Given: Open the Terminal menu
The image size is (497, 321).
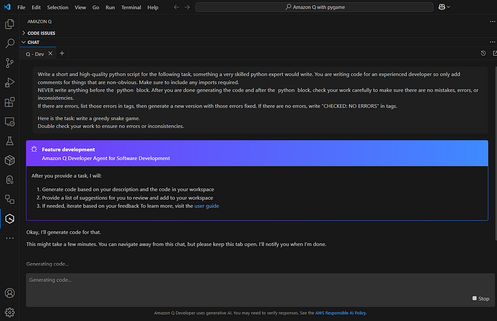Looking at the screenshot, I should click(x=131, y=7).
